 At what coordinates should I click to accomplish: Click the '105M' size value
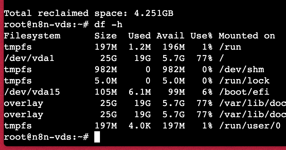point(106,92)
